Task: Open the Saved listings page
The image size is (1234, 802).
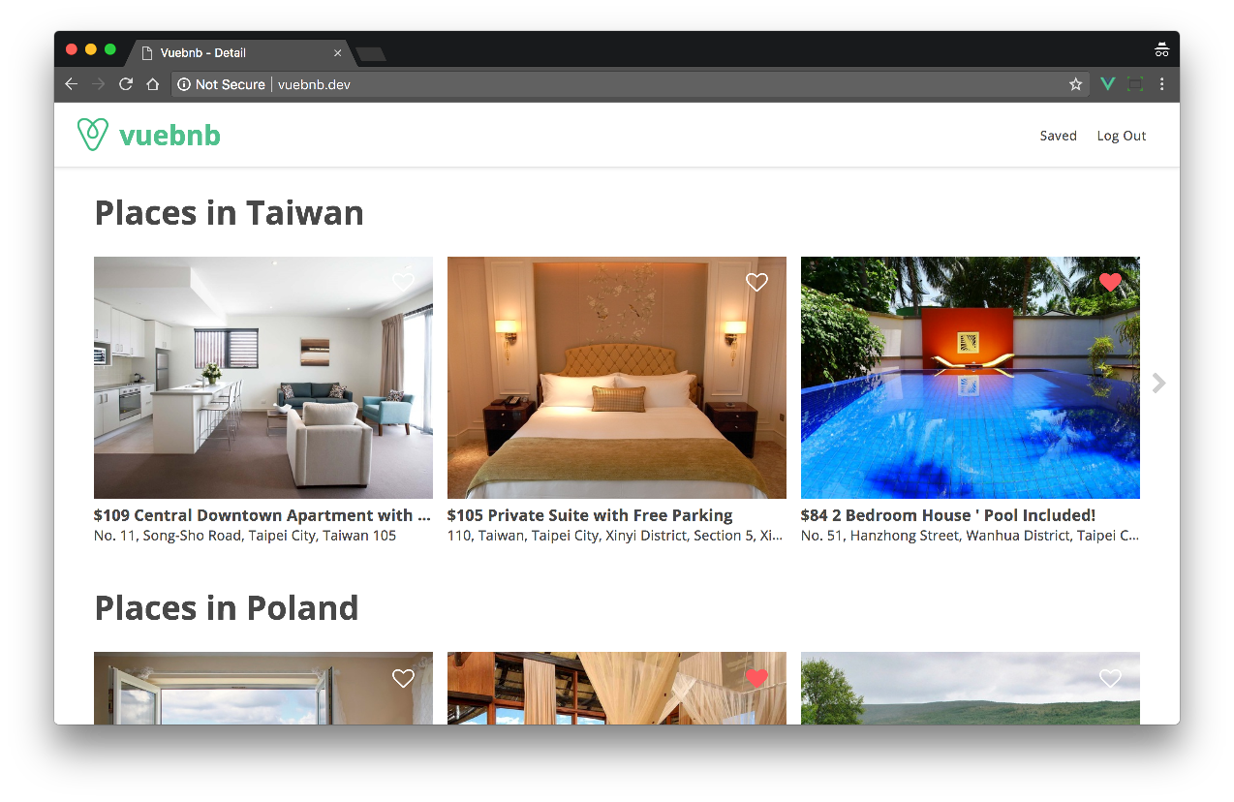Action: coord(1058,136)
